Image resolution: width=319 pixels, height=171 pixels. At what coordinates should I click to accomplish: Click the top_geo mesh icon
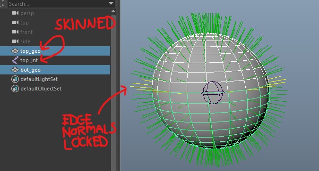coord(15,51)
